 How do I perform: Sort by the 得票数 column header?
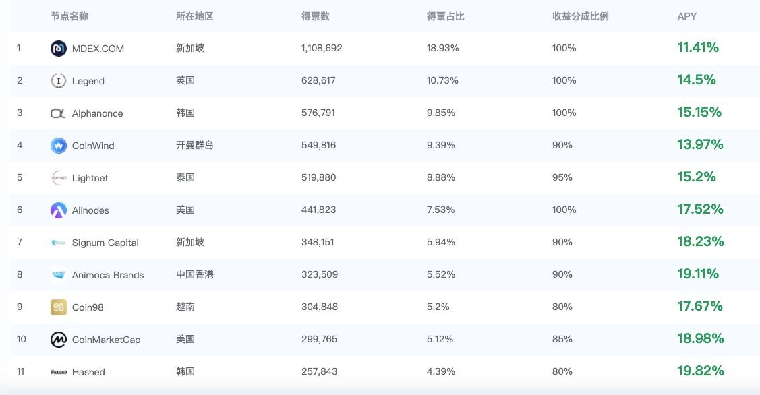point(316,16)
